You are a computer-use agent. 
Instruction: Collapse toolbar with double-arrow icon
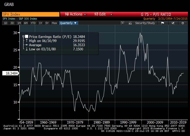[123, 23]
